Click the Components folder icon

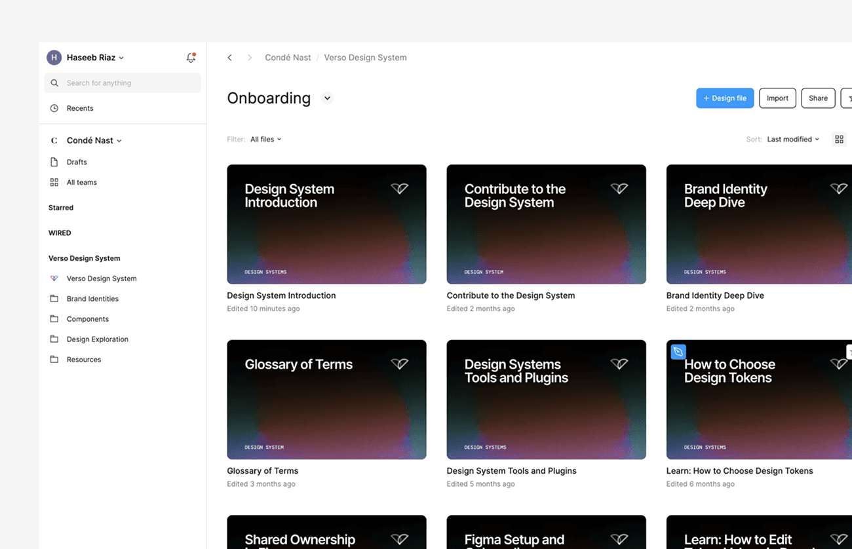tap(54, 319)
